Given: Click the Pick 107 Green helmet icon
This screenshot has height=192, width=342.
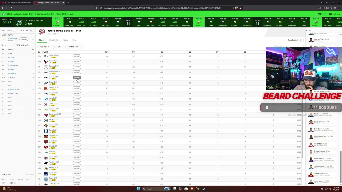Looking at the screenshot, I should (211, 22).
